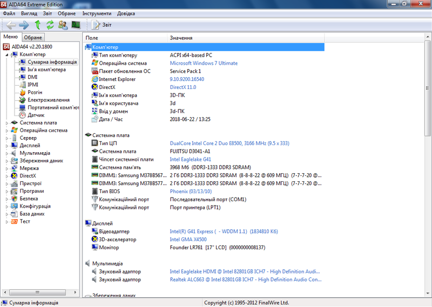Select the База даних tree item
This screenshot has width=432, height=307.
(x=32, y=214)
